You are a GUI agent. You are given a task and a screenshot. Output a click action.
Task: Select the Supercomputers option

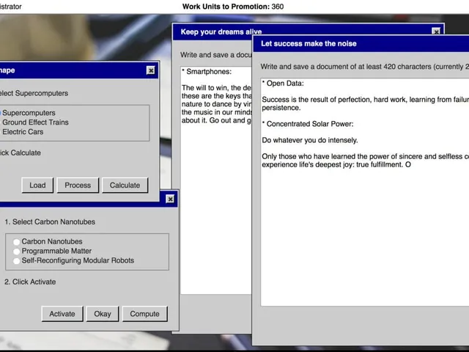(29, 113)
